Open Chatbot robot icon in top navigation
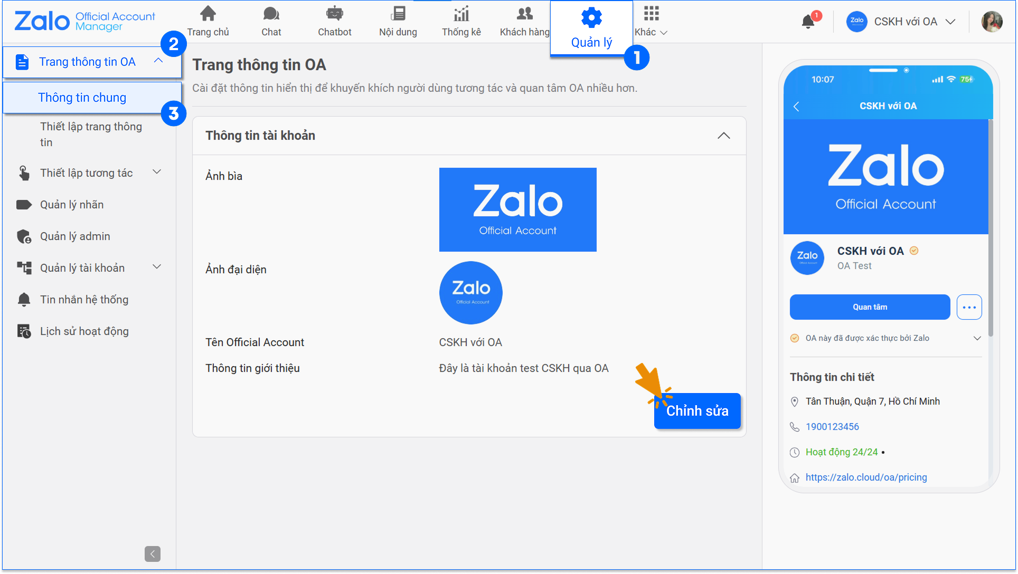The image size is (1018, 574). point(334,14)
